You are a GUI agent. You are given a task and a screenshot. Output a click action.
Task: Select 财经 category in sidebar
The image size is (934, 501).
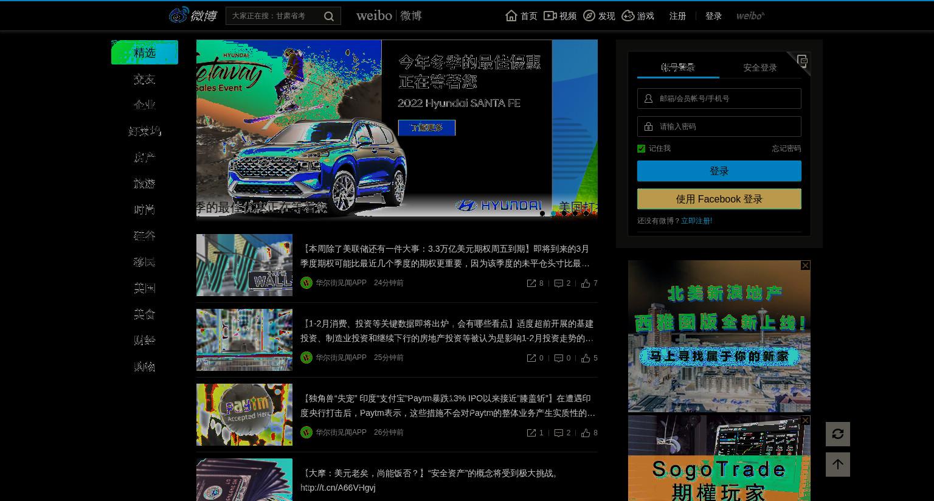[145, 340]
